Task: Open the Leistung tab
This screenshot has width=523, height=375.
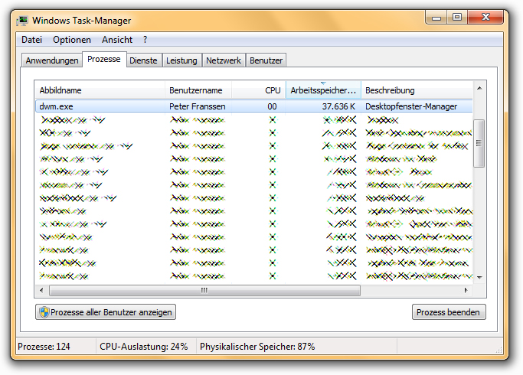Action: (x=181, y=60)
